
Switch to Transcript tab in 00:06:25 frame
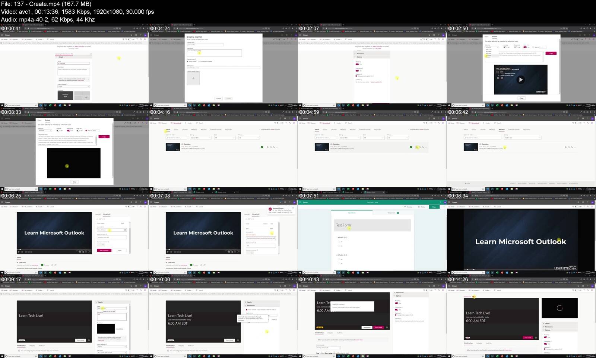(98, 214)
